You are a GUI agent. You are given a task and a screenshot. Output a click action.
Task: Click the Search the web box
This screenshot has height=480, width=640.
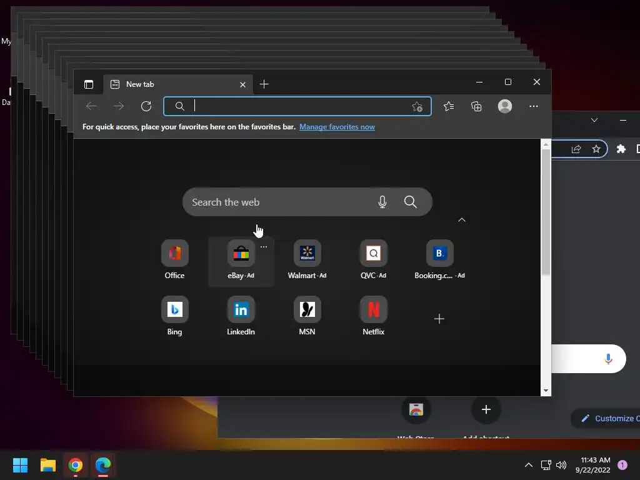click(x=307, y=202)
